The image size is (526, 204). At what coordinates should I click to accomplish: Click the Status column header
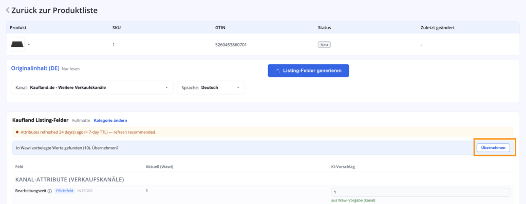pyautogui.click(x=325, y=28)
